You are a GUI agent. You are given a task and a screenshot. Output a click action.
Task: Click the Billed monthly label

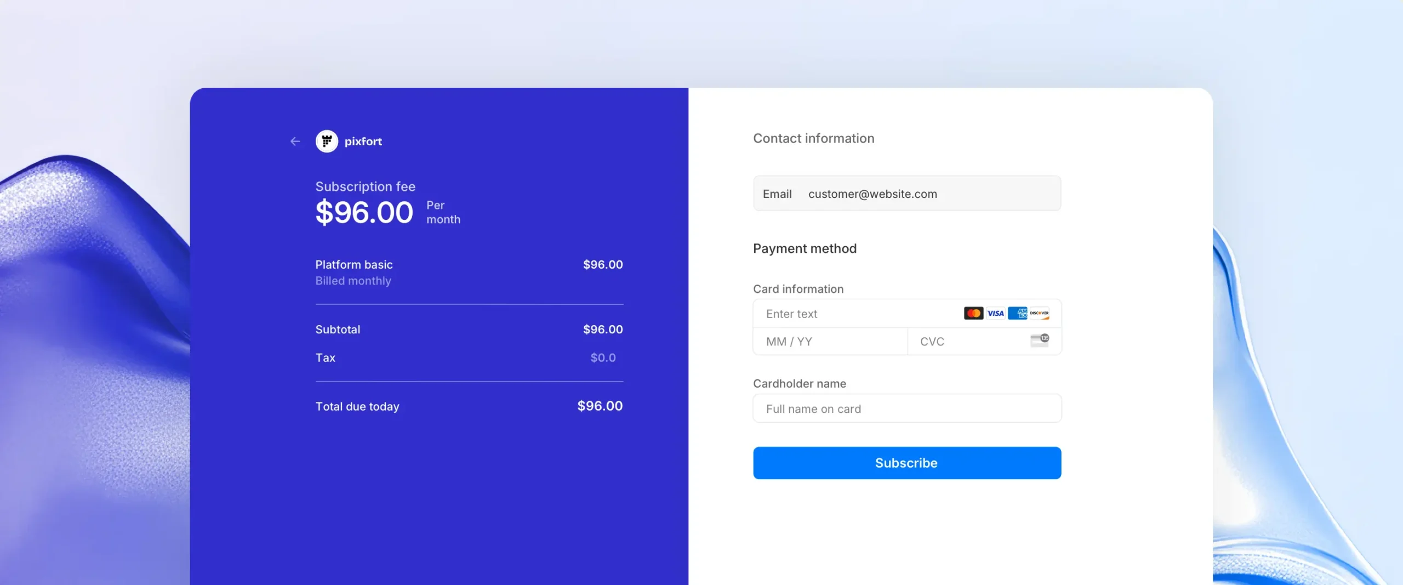coord(353,281)
